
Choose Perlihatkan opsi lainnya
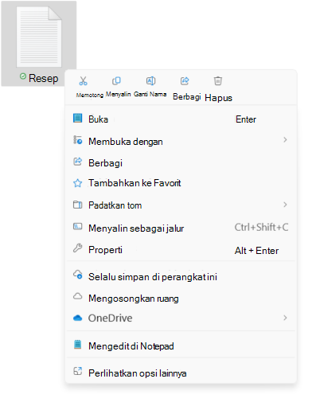181,373
